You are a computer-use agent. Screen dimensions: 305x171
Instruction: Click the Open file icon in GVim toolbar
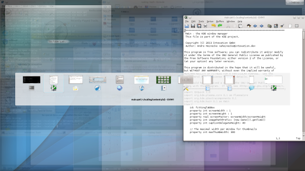(x=187, y=26)
